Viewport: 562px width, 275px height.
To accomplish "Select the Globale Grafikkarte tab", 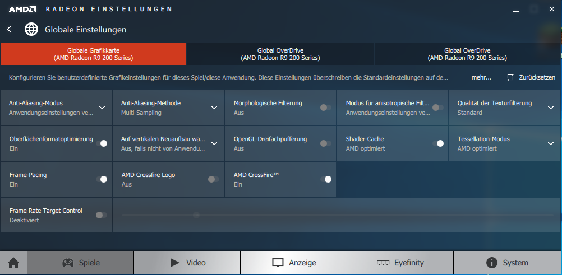I will [x=93, y=54].
